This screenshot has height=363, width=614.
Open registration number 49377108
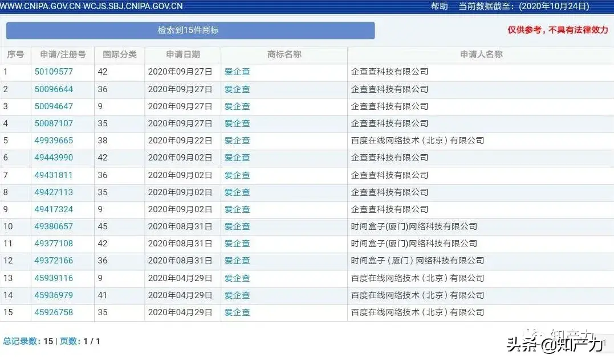point(54,244)
